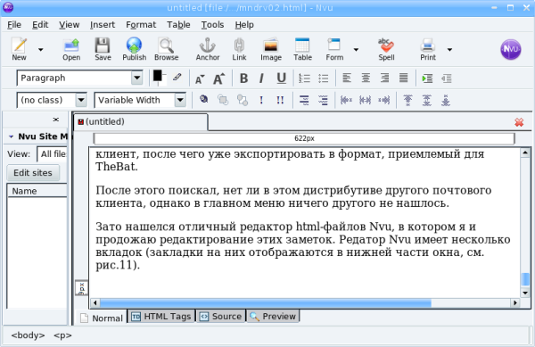This screenshot has width=535, height=347.
Task: Toggle Bold formatting
Action: click(243, 78)
